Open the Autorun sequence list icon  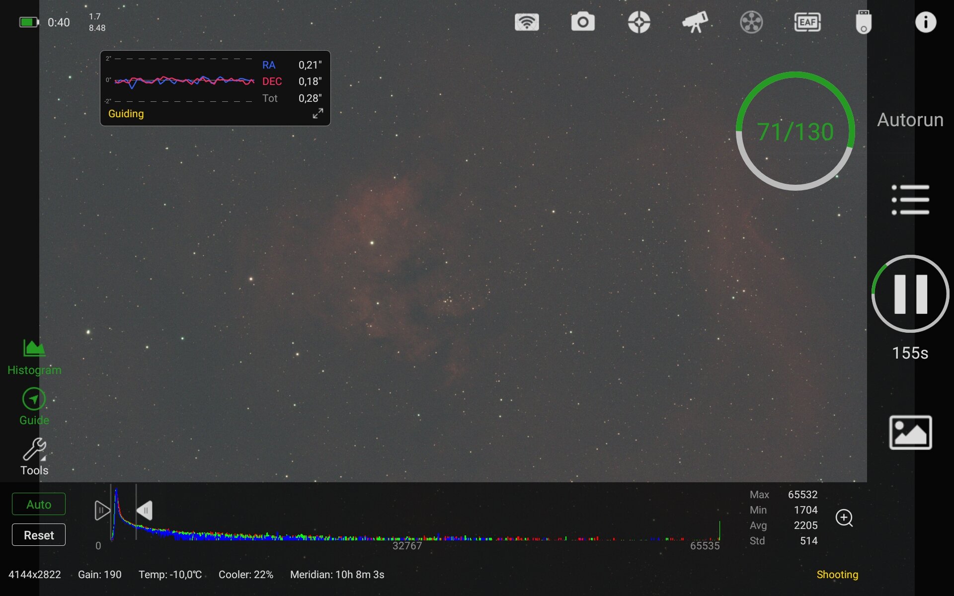click(910, 200)
